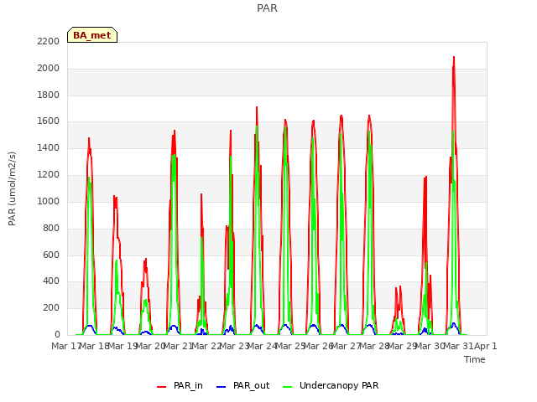Click the Mar 28 x-axis label
The width and height of the screenshot is (537, 402).
(374, 346)
